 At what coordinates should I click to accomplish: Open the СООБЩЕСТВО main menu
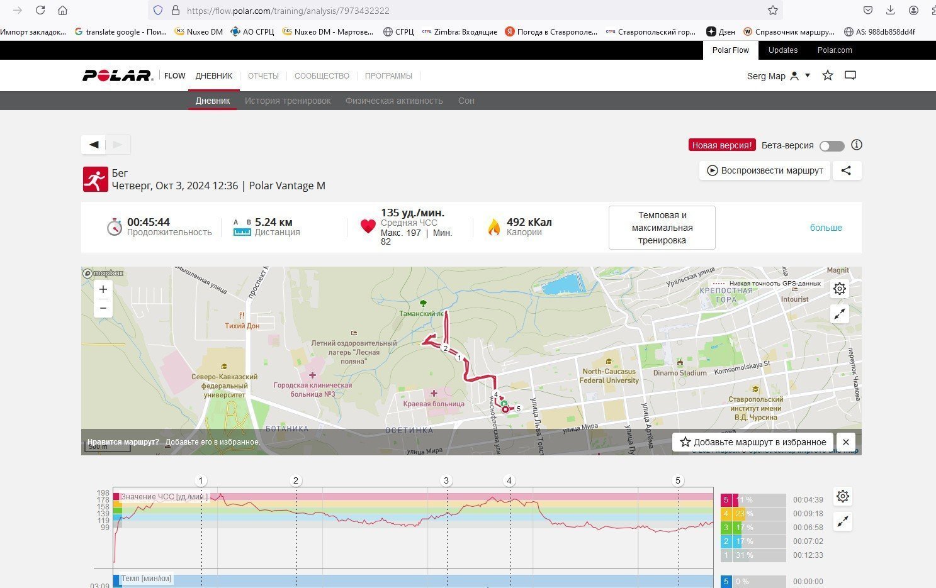tap(322, 76)
